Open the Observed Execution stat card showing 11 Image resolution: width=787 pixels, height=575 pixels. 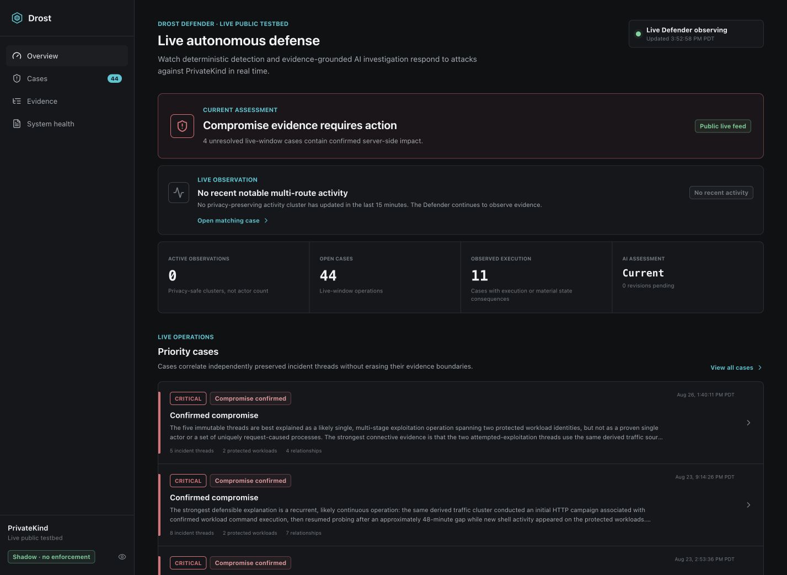(537, 277)
